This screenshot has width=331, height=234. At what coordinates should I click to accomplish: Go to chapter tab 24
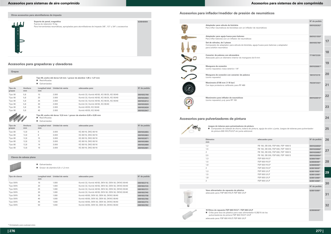coord(327,118)
